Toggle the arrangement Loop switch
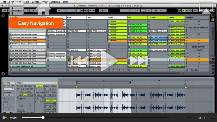 point(143,10)
